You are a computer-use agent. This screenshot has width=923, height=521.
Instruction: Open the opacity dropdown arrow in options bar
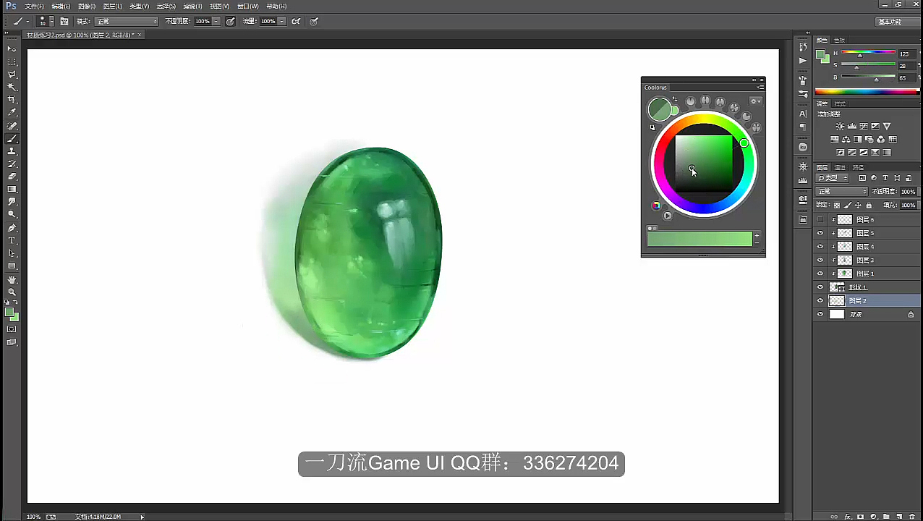(216, 22)
